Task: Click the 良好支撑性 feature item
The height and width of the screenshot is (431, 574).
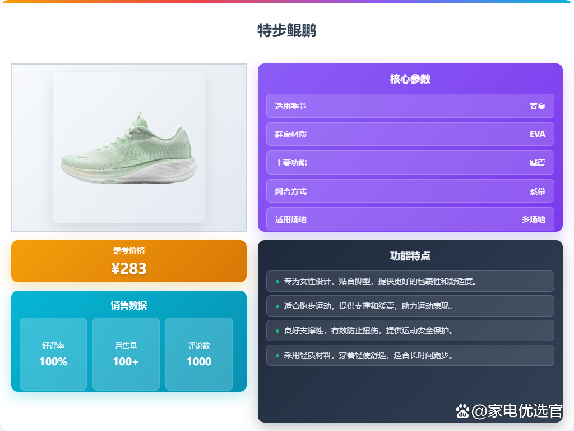Action: [410, 331]
